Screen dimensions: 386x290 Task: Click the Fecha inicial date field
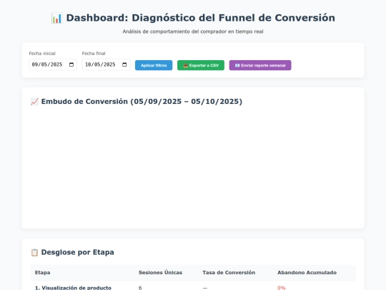click(53, 64)
